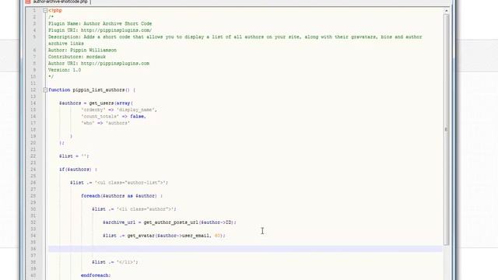Click the Description comment line about short code
498x280 pixels.
pos(235,40)
